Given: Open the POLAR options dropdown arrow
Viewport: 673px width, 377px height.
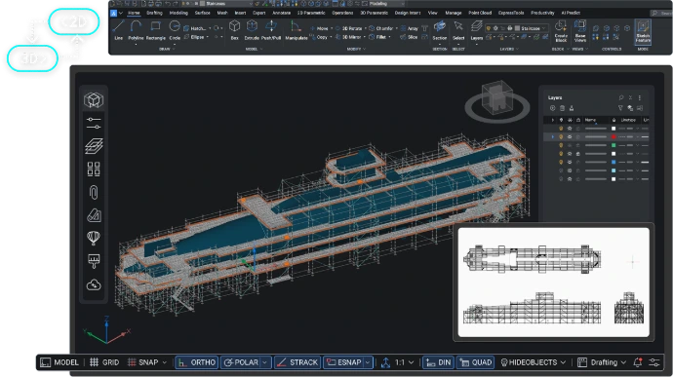Looking at the screenshot, I should tap(265, 362).
